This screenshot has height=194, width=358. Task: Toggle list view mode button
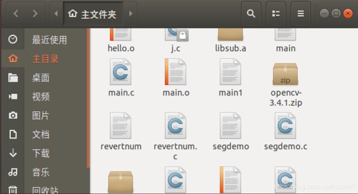pos(276,14)
